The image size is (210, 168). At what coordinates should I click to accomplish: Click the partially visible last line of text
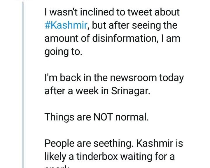57,167
